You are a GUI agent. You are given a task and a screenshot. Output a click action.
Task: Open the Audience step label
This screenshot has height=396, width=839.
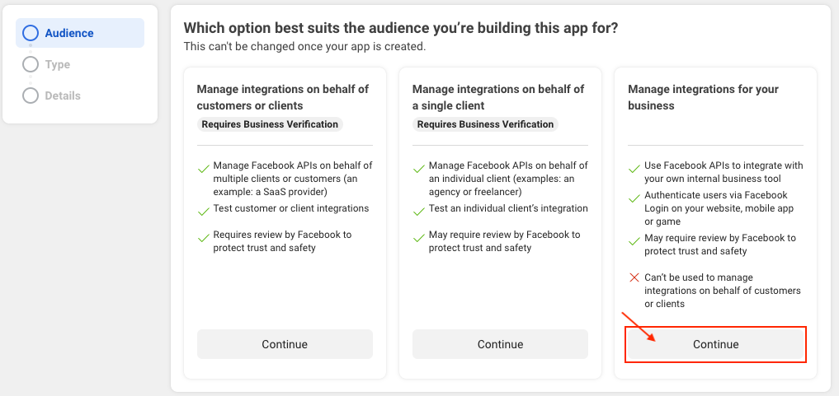(x=69, y=33)
